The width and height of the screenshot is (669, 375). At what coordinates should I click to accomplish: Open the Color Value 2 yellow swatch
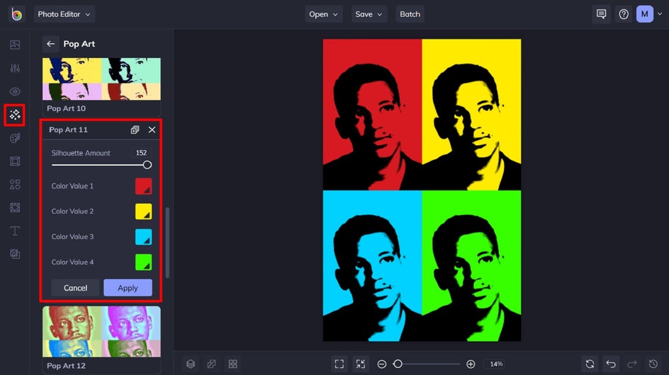tap(143, 212)
